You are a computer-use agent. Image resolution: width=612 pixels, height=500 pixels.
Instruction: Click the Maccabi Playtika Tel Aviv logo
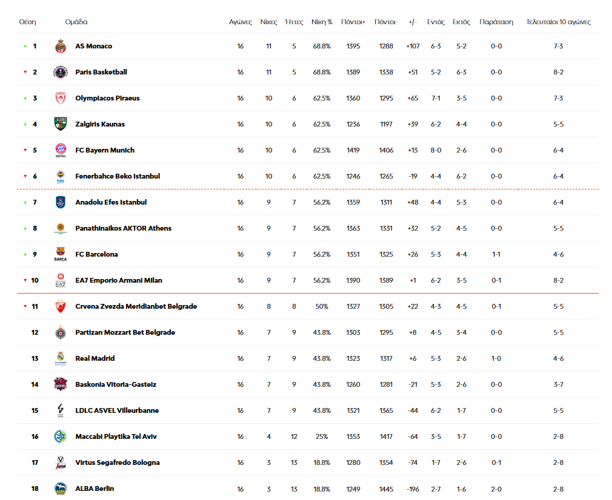pyautogui.click(x=61, y=436)
